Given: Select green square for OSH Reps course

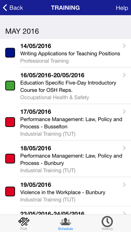Looking at the screenshot, I should pyautogui.click(x=10, y=86).
